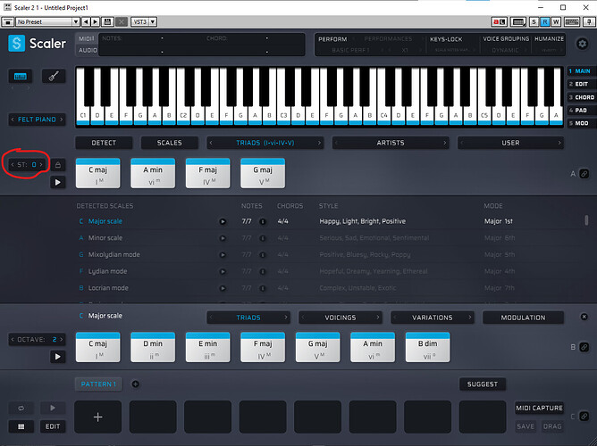Toggle link icon for section C
The image size is (597, 446).
pyautogui.click(x=584, y=417)
